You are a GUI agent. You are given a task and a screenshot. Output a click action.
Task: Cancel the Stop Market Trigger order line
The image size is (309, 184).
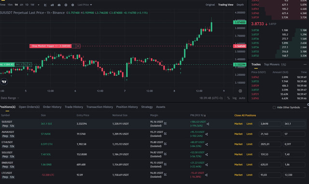78,46
